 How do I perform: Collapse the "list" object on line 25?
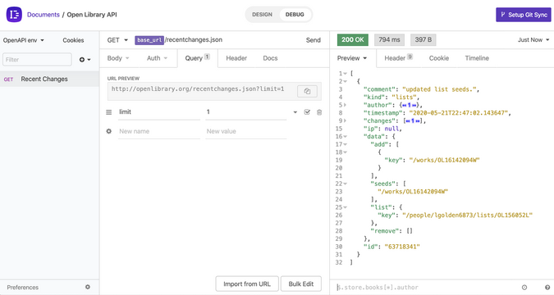click(x=346, y=207)
